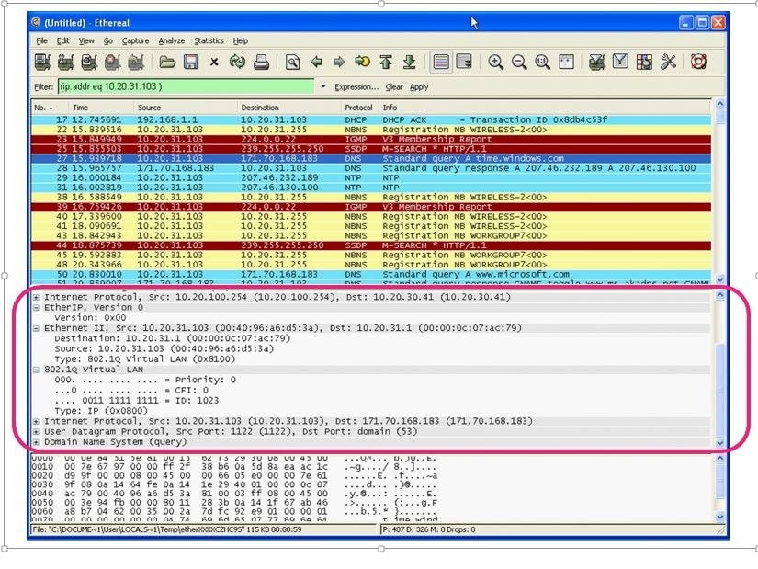Select packet 50 query www.microsoft.com row
758x569 pixels.
[x=371, y=274]
